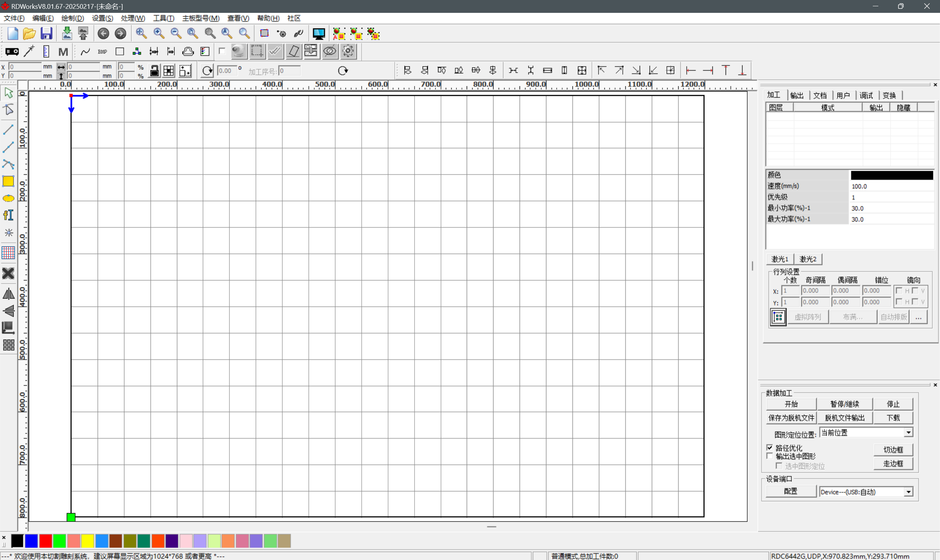This screenshot has width=940, height=560.
Task: Select the rectangle drawing tool
Action: coord(8,181)
